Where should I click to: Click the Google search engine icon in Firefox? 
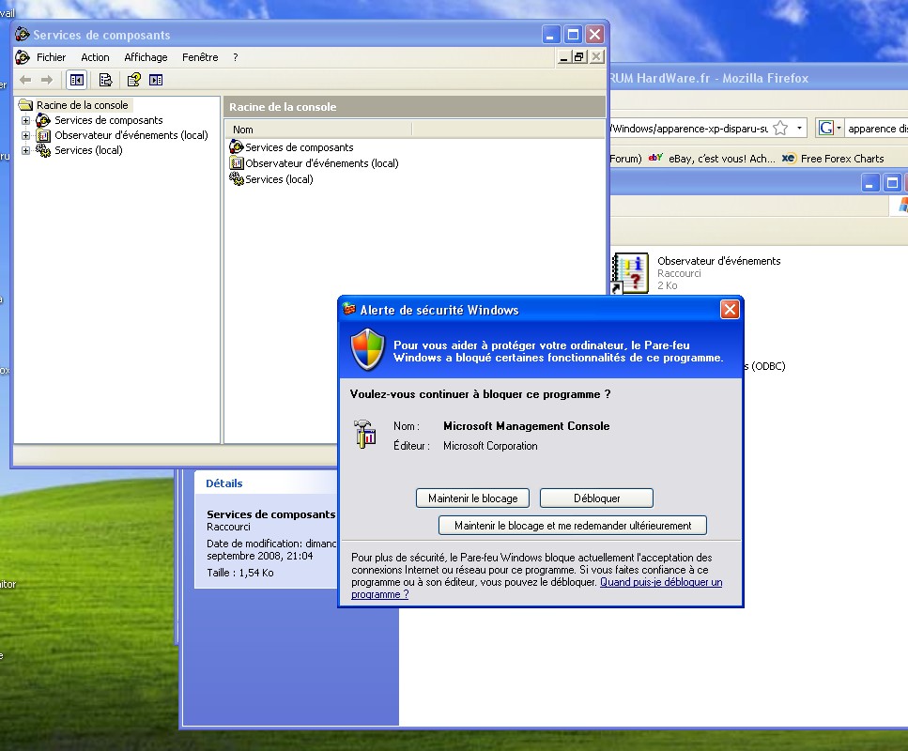tap(825, 128)
